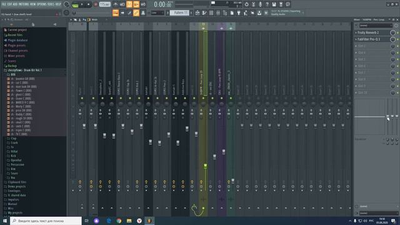Open the Windows notification center icon

[x=393, y=221]
